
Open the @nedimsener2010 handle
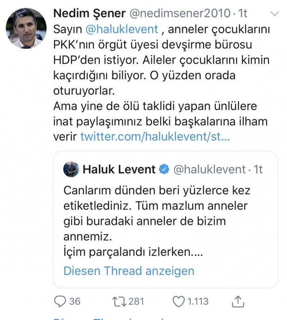tap(170, 13)
